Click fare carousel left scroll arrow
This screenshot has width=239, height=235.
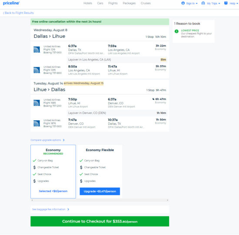(32, 200)
